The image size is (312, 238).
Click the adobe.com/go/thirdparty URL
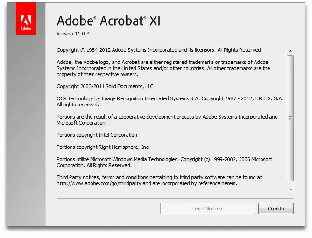coord(99,183)
